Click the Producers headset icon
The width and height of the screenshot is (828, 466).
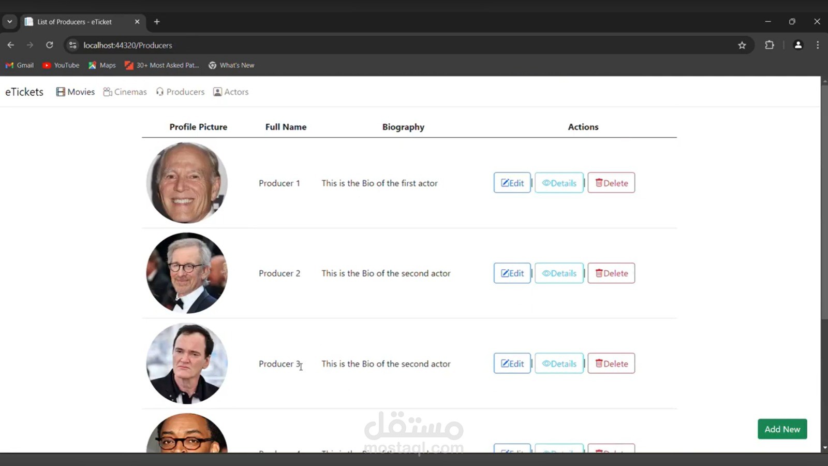tap(160, 92)
